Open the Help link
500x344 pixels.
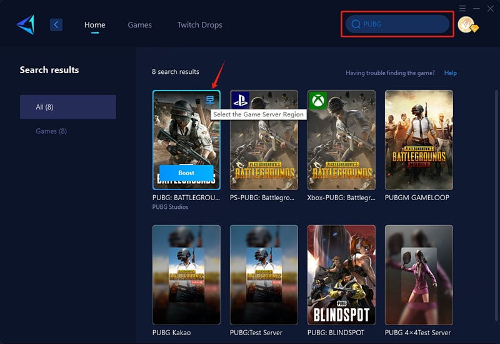(450, 73)
